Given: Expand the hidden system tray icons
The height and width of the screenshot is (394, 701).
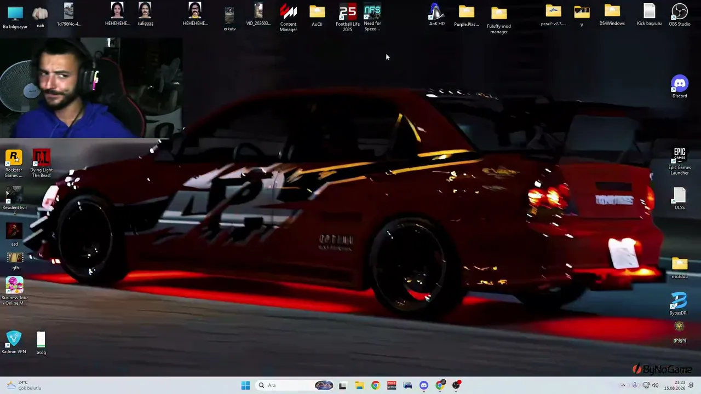Looking at the screenshot, I should 623,385.
